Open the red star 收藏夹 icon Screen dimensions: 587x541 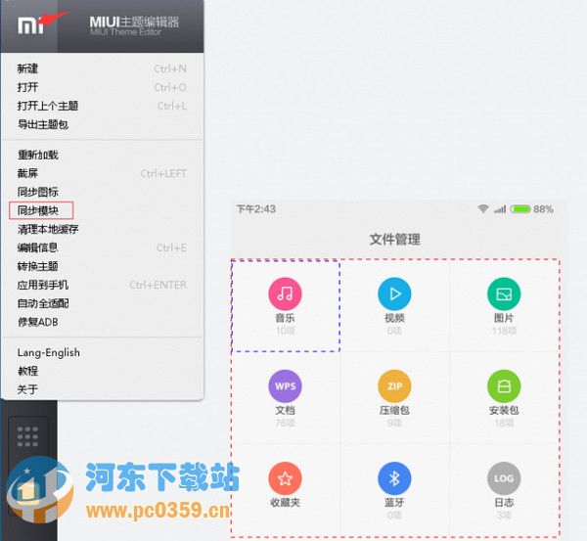(286, 478)
